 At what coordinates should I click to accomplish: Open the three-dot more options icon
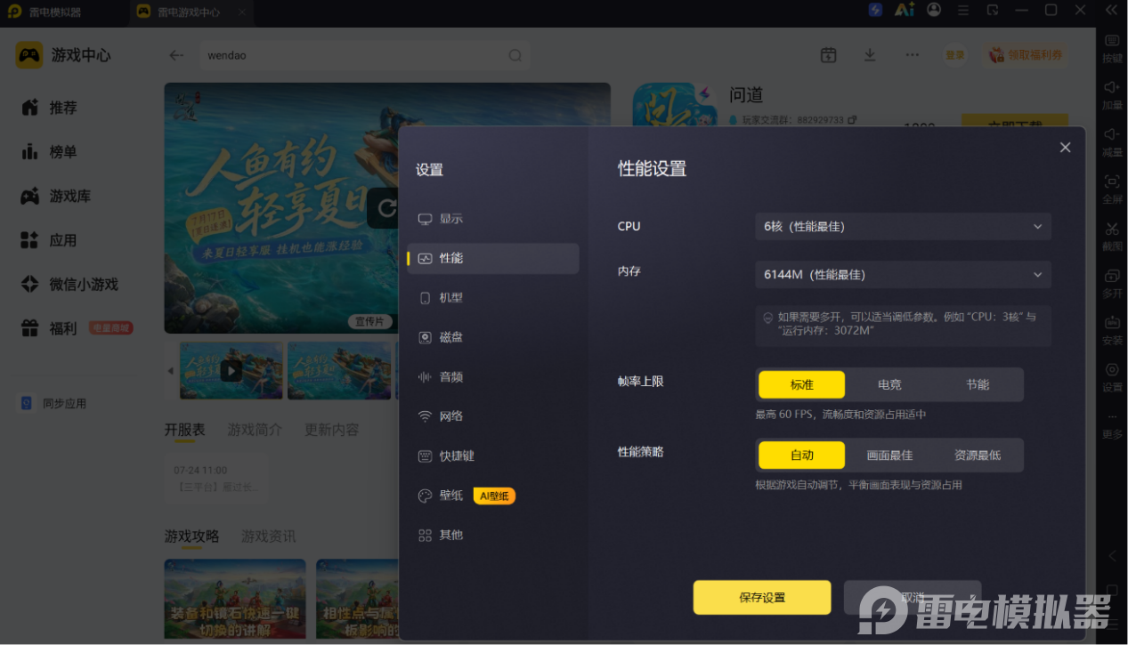tap(912, 55)
